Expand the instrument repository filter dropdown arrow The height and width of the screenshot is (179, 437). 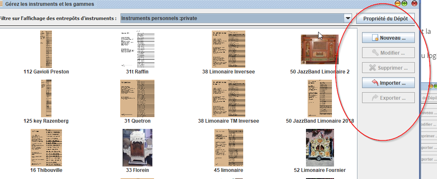pyautogui.click(x=347, y=18)
